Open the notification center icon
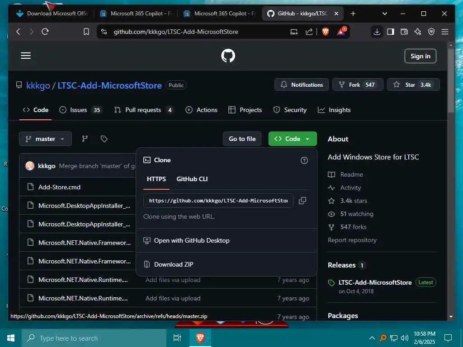 [x=448, y=338]
